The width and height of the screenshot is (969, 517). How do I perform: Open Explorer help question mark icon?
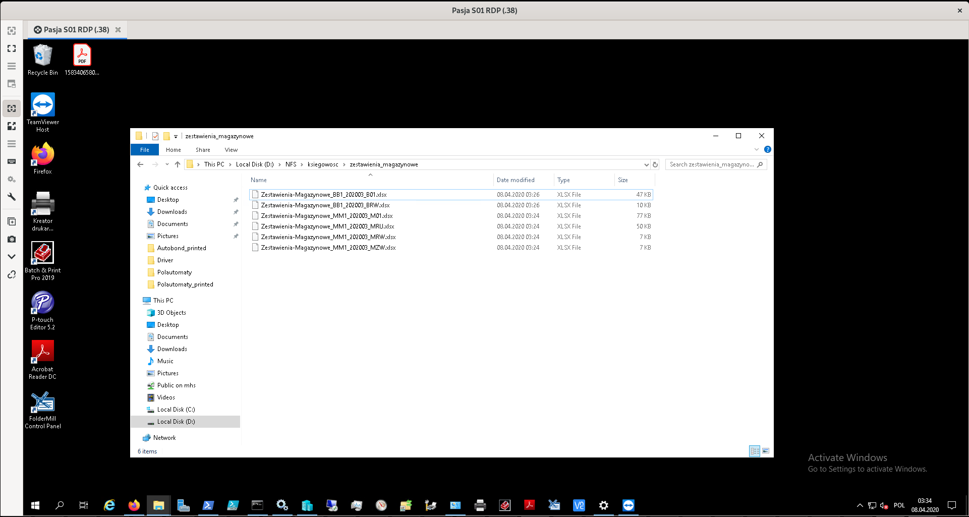click(x=767, y=149)
